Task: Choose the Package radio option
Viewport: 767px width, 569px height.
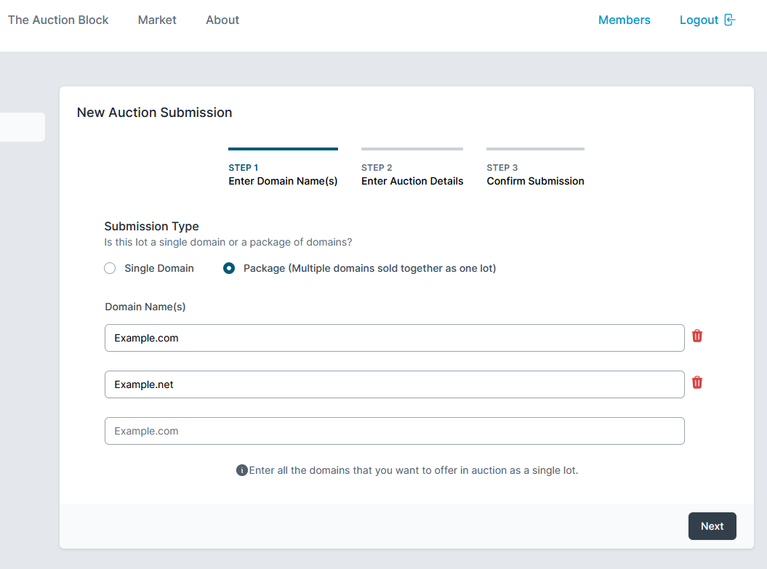Action: coord(229,268)
